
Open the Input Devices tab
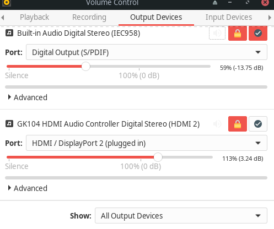pyautogui.click(x=229, y=17)
